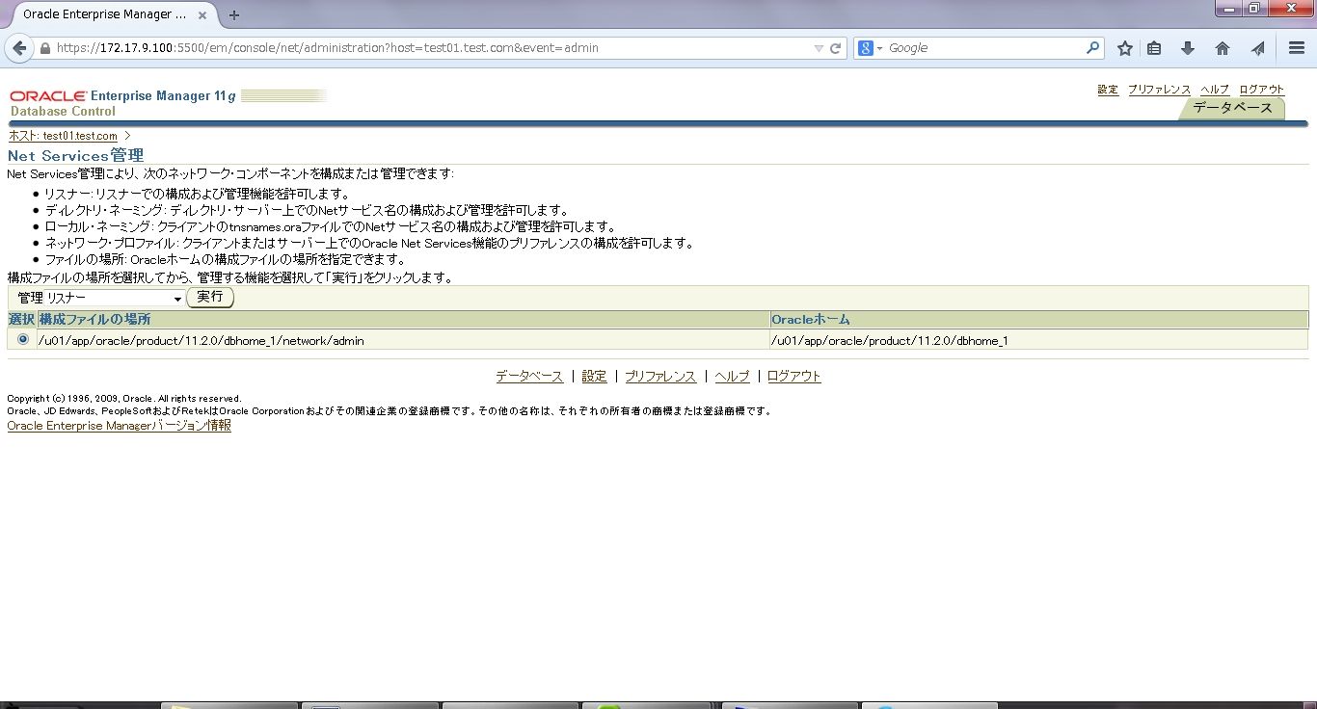Viewport: 1317px width, 709px height.
Task: Follow the ホスト: test01.test.com breadcrumb link
Action: coord(63,136)
